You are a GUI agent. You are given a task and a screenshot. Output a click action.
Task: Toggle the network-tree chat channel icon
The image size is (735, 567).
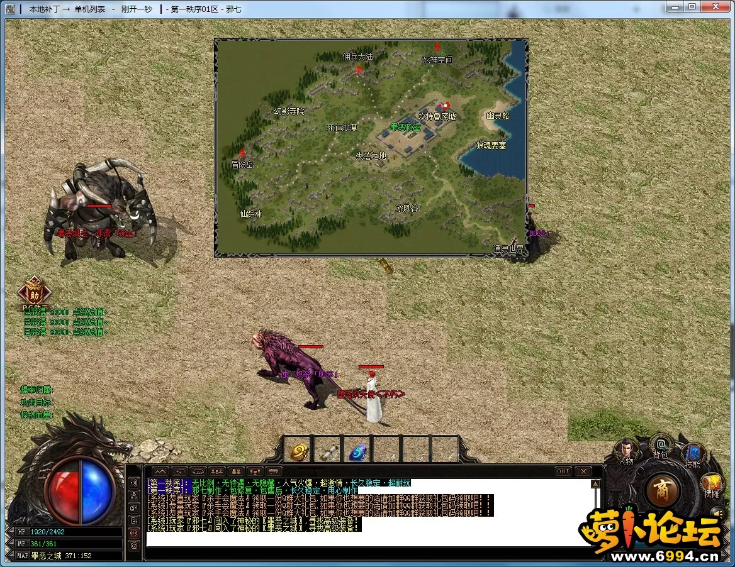(134, 495)
